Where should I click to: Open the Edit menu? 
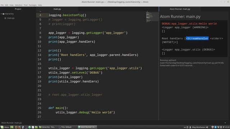click(6, 5)
